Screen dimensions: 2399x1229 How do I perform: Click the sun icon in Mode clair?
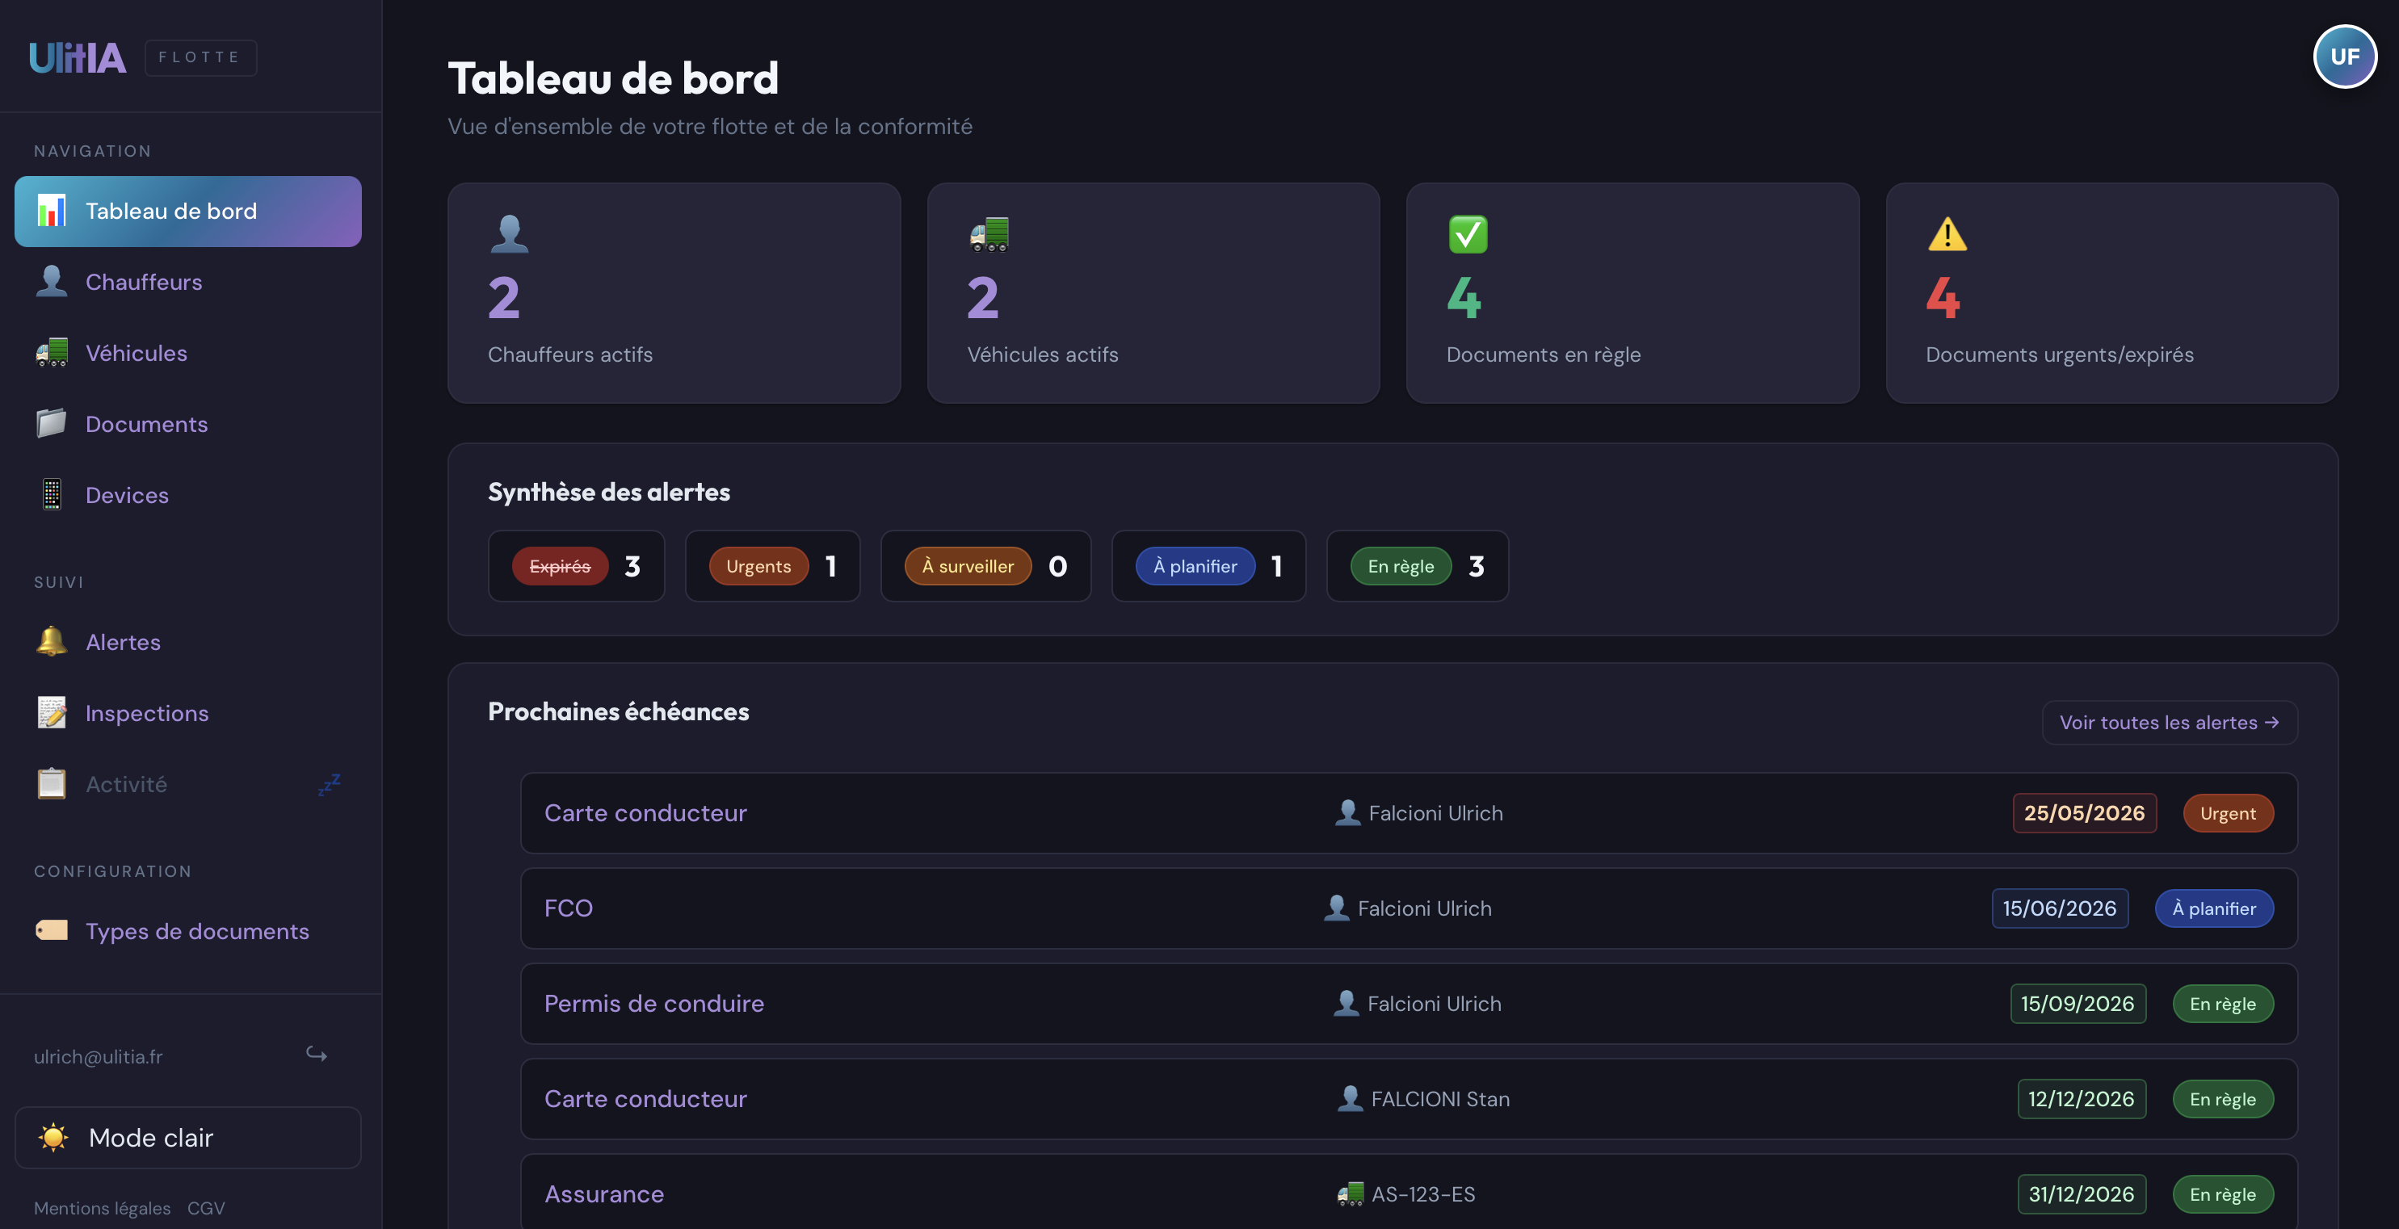[x=53, y=1137]
